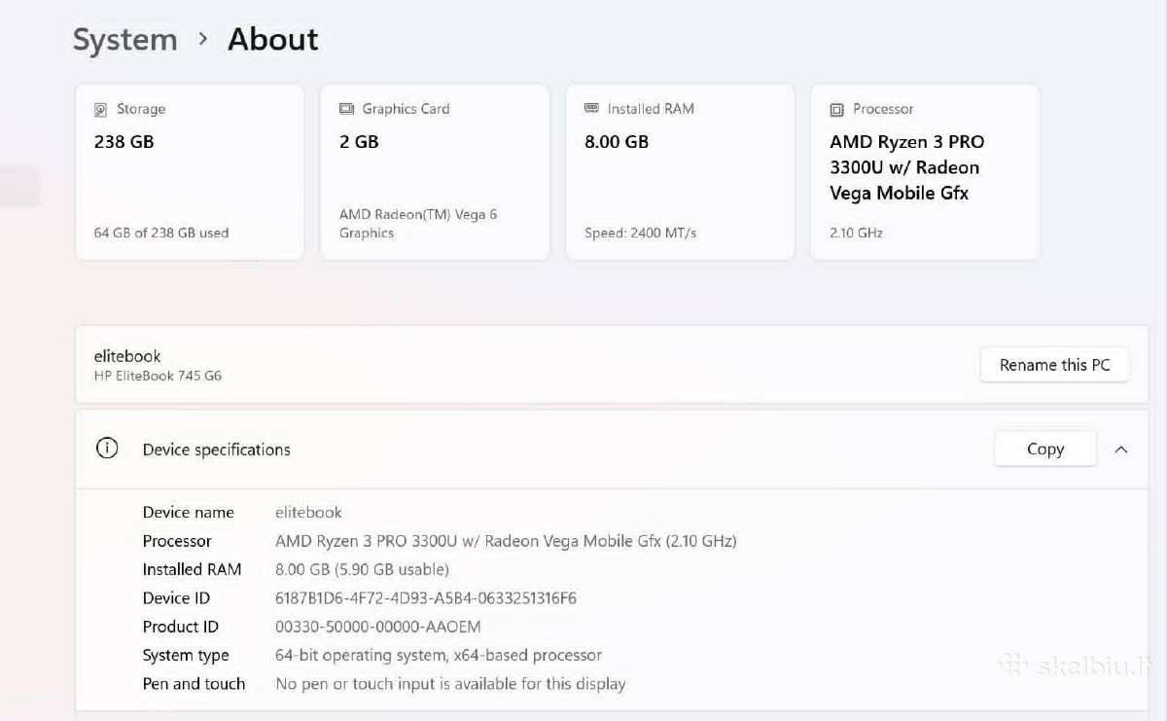Copy the device specifications
Screen dimensions: 1167x721
(1045, 449)
